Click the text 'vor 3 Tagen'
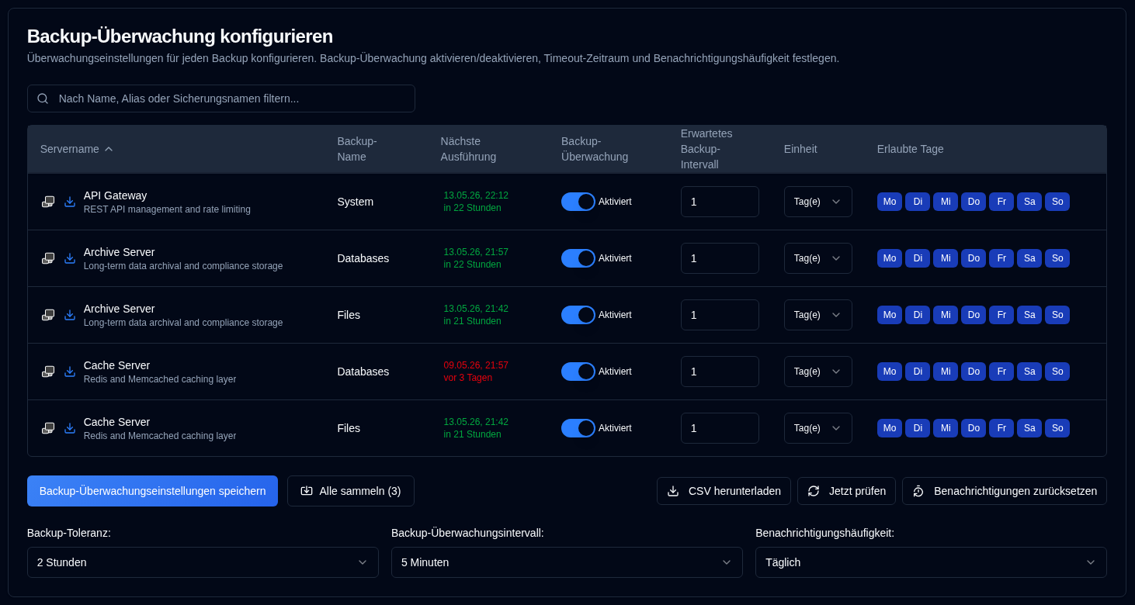The height and width of the screenshot is (605, 1135). tap(467, 378)
